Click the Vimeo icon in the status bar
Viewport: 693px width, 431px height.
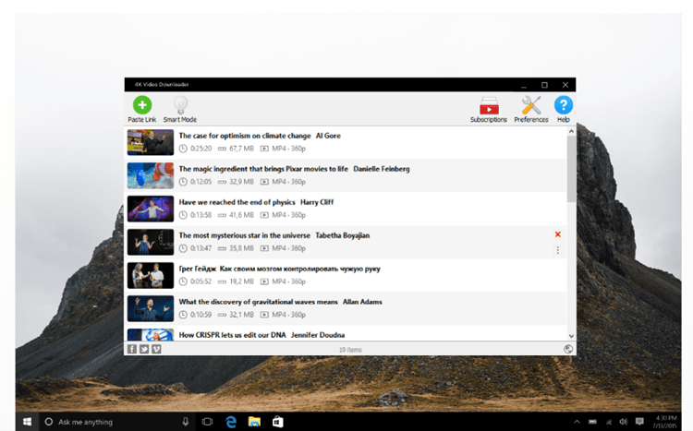tap(156, 349)
